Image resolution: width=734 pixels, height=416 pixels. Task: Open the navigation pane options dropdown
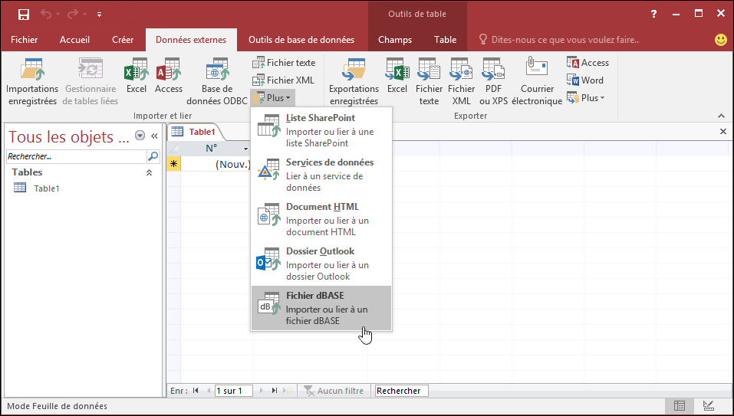click(140, 136)
